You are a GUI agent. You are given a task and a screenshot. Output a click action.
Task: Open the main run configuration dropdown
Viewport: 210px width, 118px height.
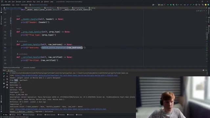click(x=161, y=5)
